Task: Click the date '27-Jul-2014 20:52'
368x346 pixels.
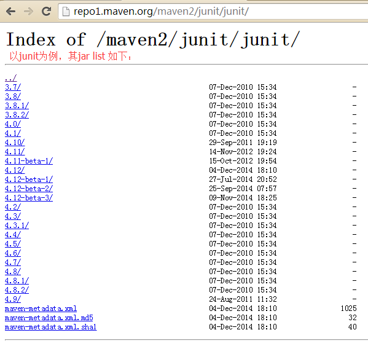Action: [x=243, y=179]
